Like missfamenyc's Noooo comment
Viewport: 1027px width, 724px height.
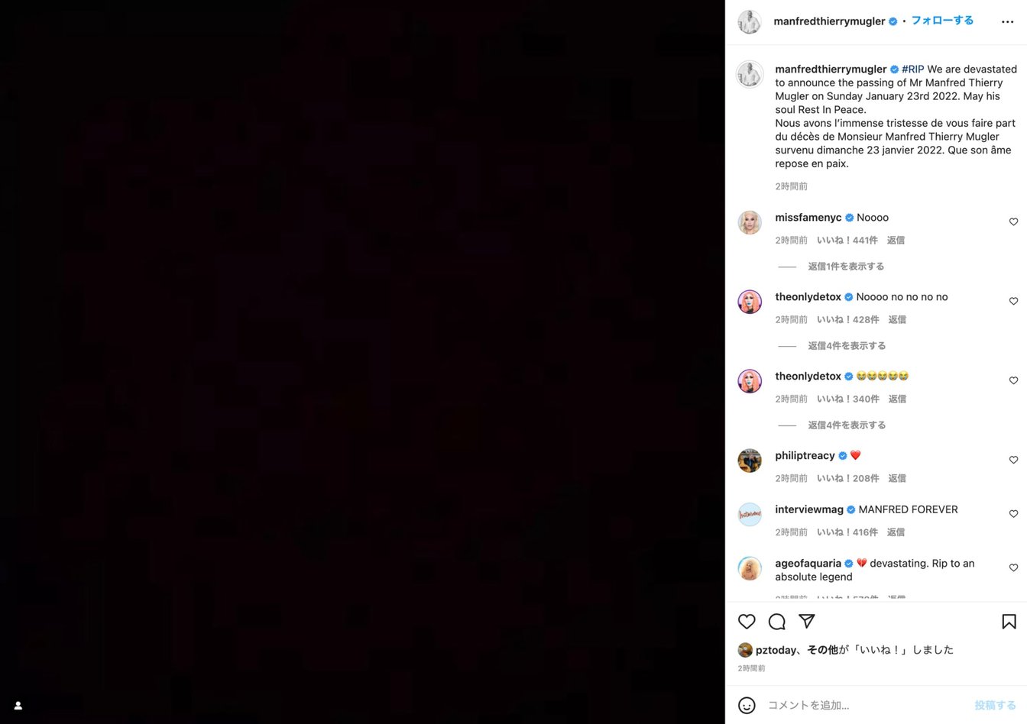click(x=1013, y=221)
